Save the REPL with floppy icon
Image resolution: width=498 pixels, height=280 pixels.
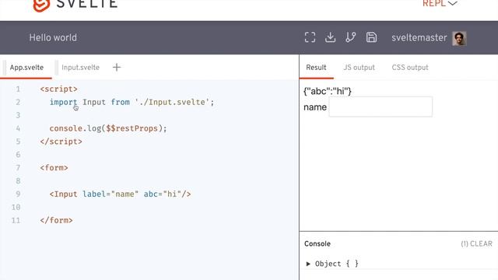371,37
